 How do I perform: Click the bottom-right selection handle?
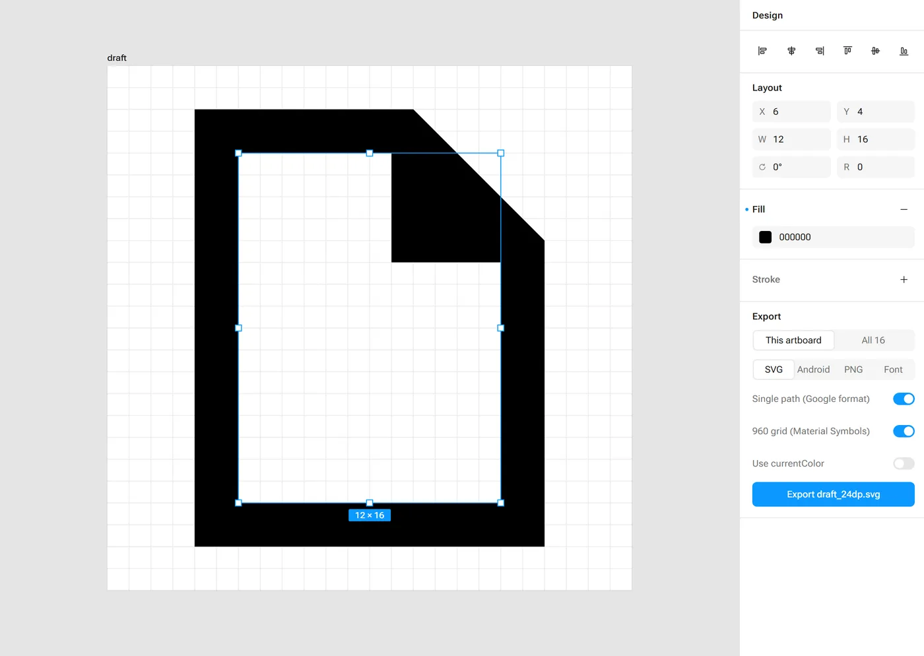[501, 503]
